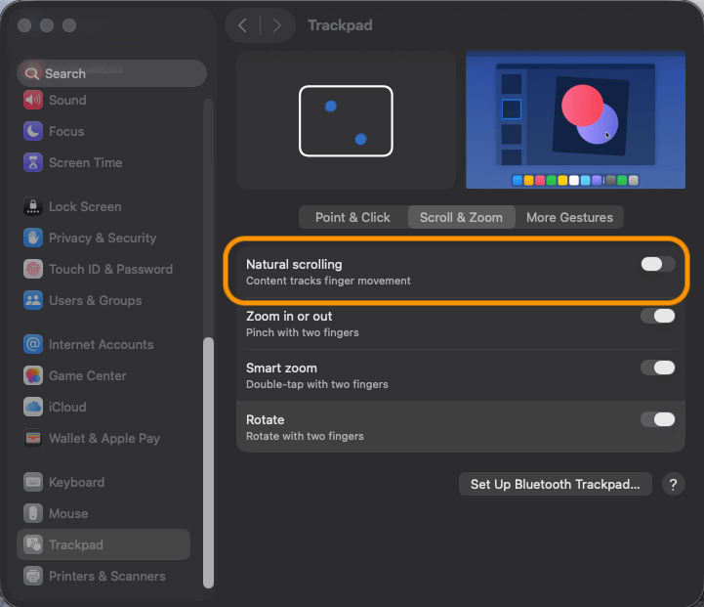Open the 'Mouse' sidebar label

coord(68,513)
